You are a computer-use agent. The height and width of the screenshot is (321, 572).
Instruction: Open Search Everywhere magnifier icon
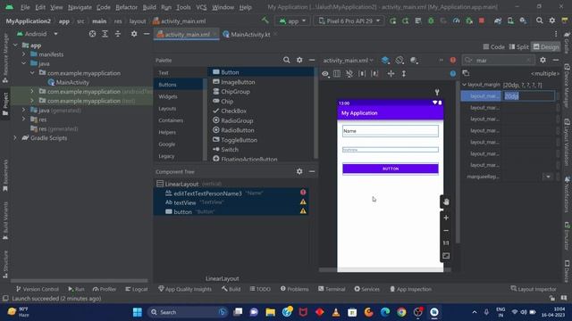(x=539, y=21)
